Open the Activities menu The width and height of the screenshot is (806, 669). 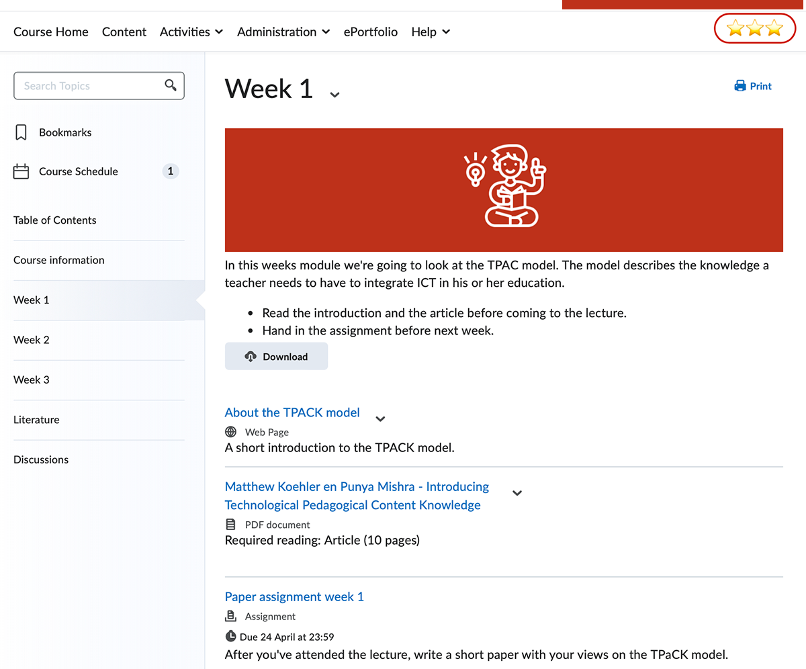(191, 32)
